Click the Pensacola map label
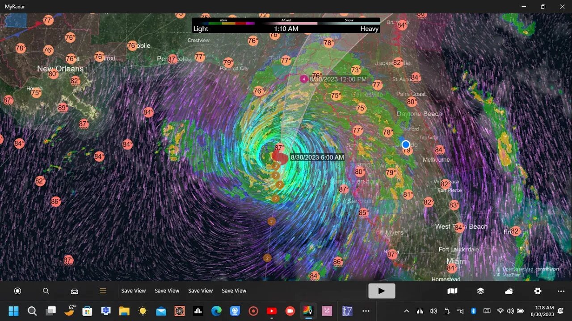The width and height of the screenshot is (572, 321). pyautogui.click(x=173, y=59)
